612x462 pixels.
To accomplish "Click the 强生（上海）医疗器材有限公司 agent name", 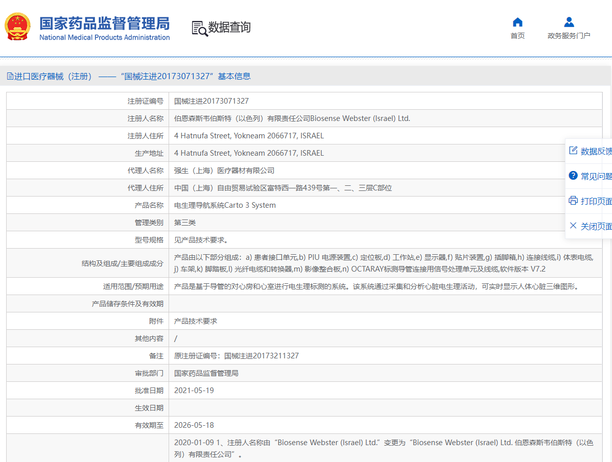I will [x=224, y=171].
